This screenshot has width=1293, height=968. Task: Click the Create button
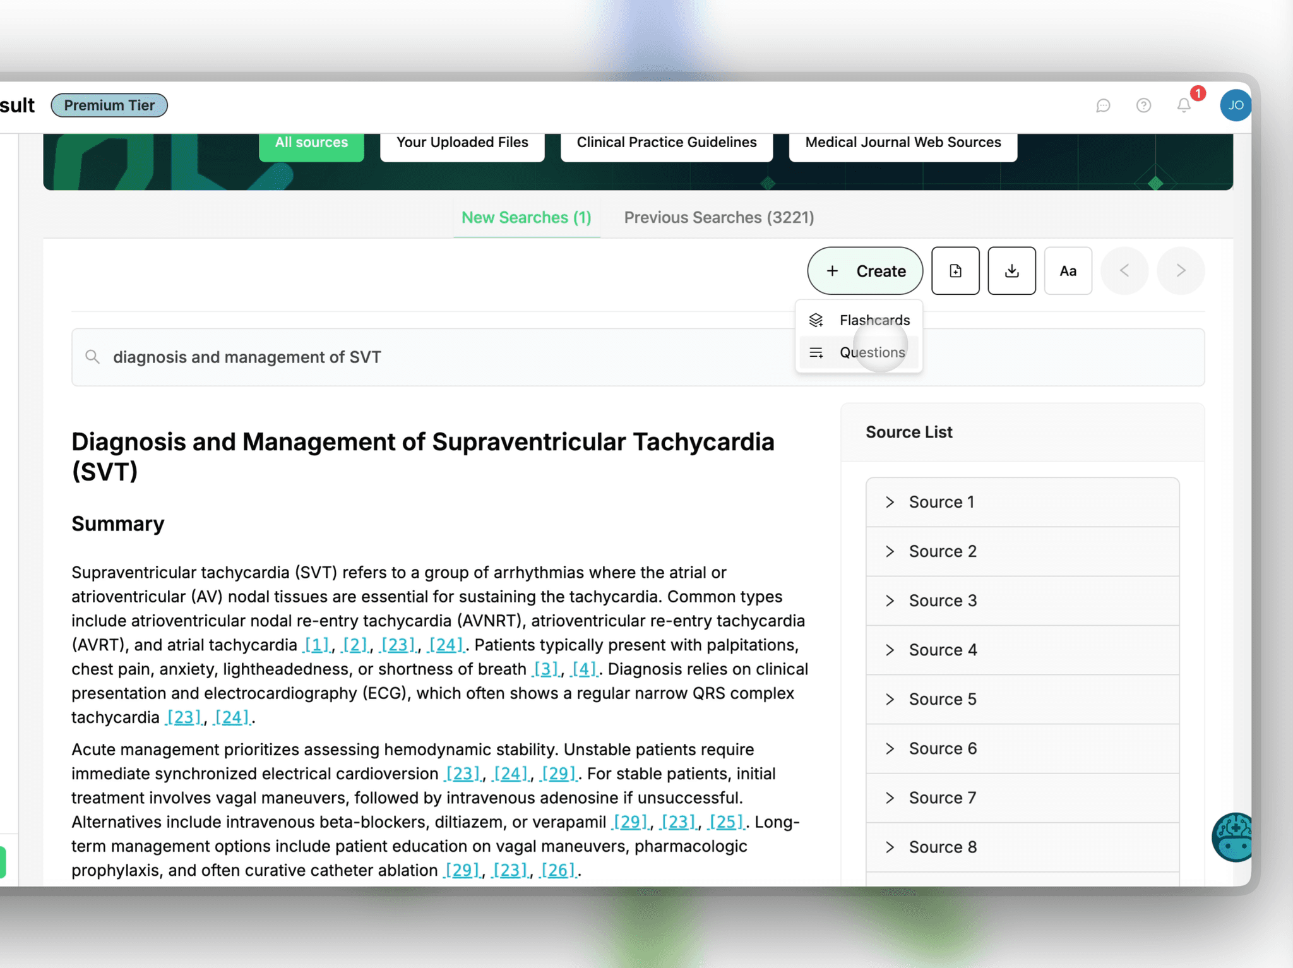coord(864,271)
